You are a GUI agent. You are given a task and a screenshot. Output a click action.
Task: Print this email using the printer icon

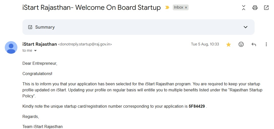coord(255,8)
